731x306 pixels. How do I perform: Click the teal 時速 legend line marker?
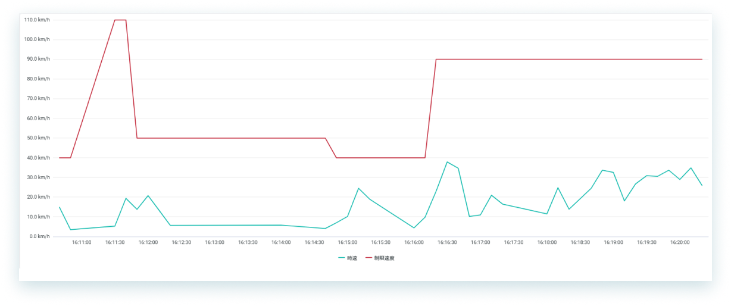tap(341, 258)
